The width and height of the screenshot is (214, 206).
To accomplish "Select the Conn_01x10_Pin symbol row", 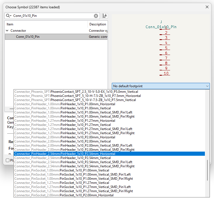I will [28, 37].
